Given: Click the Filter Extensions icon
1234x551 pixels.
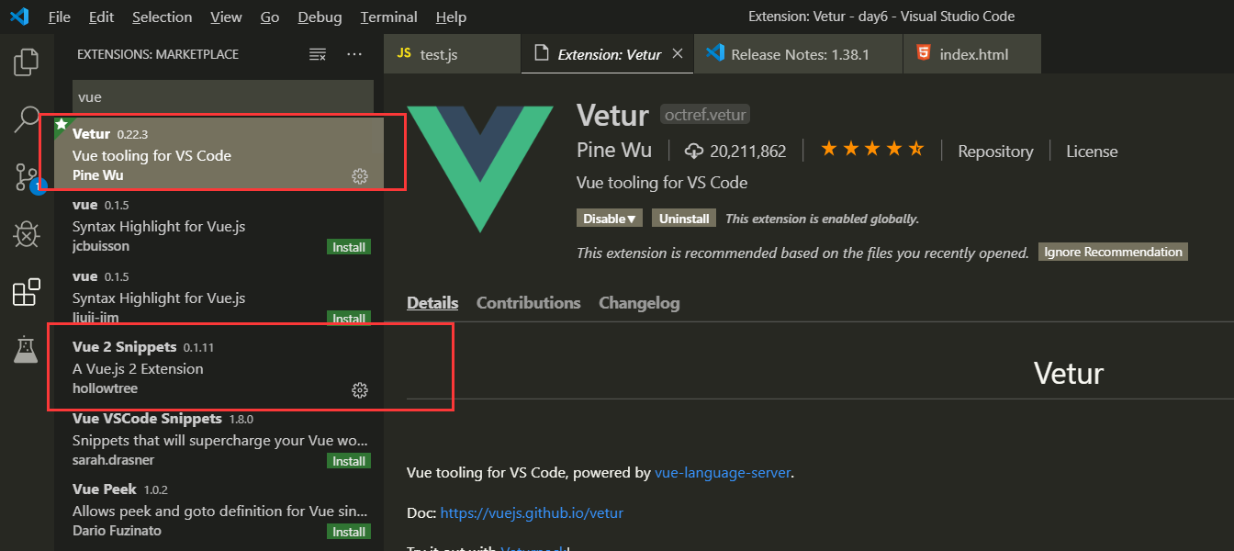Looking at the screenshot, I should (317, 54).
